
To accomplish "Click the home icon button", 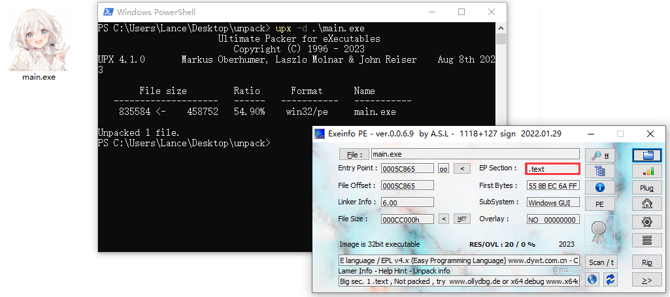I will [x=647, y=204].
